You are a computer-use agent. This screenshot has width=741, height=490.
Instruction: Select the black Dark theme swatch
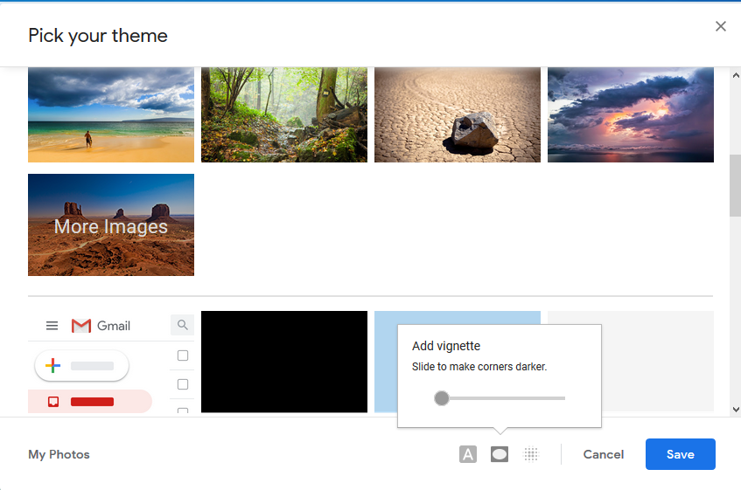(284, 362)
